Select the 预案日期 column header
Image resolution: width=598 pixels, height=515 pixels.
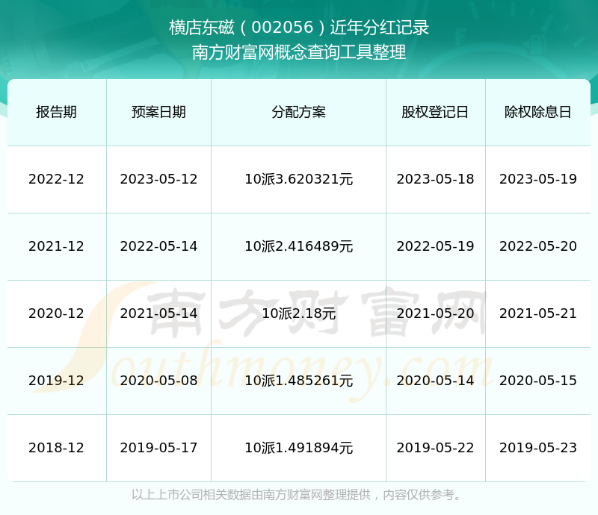pyautogui.click(x=158, y=112)
